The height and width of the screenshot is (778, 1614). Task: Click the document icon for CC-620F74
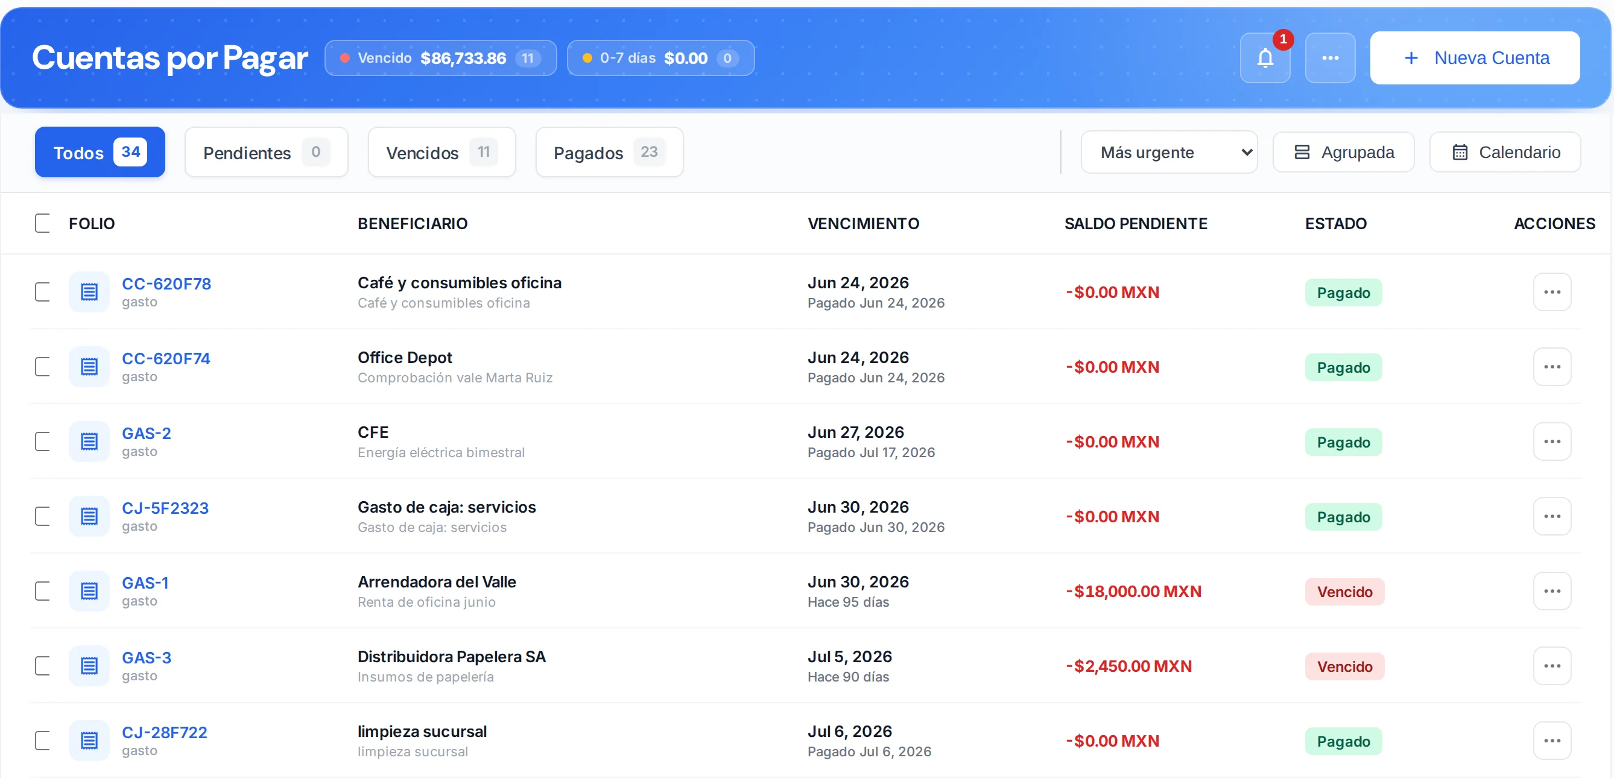(x=89, y=367)
